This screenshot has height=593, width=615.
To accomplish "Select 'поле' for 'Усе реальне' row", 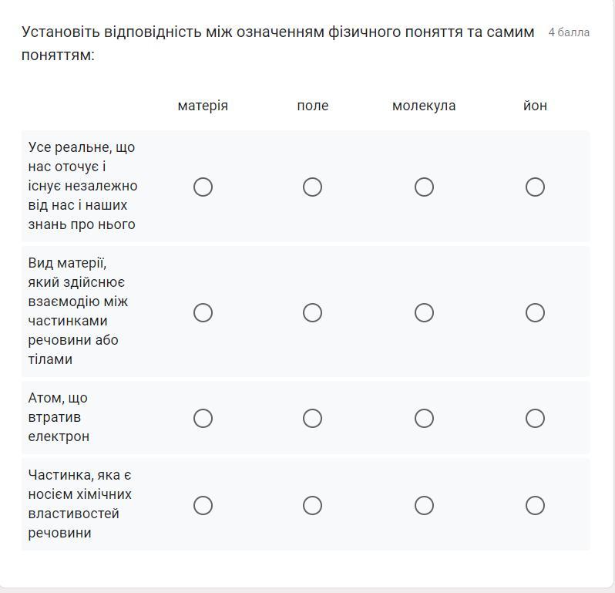I will click(312, 187).
